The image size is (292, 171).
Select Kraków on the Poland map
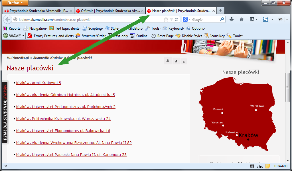[x=248, y=136]
